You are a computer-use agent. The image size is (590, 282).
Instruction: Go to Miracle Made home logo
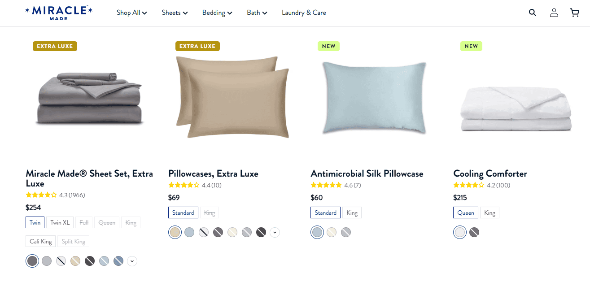tap(59, 13)
